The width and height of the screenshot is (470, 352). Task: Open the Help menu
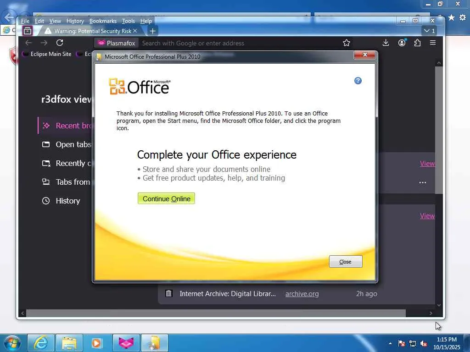pos(146,21)
